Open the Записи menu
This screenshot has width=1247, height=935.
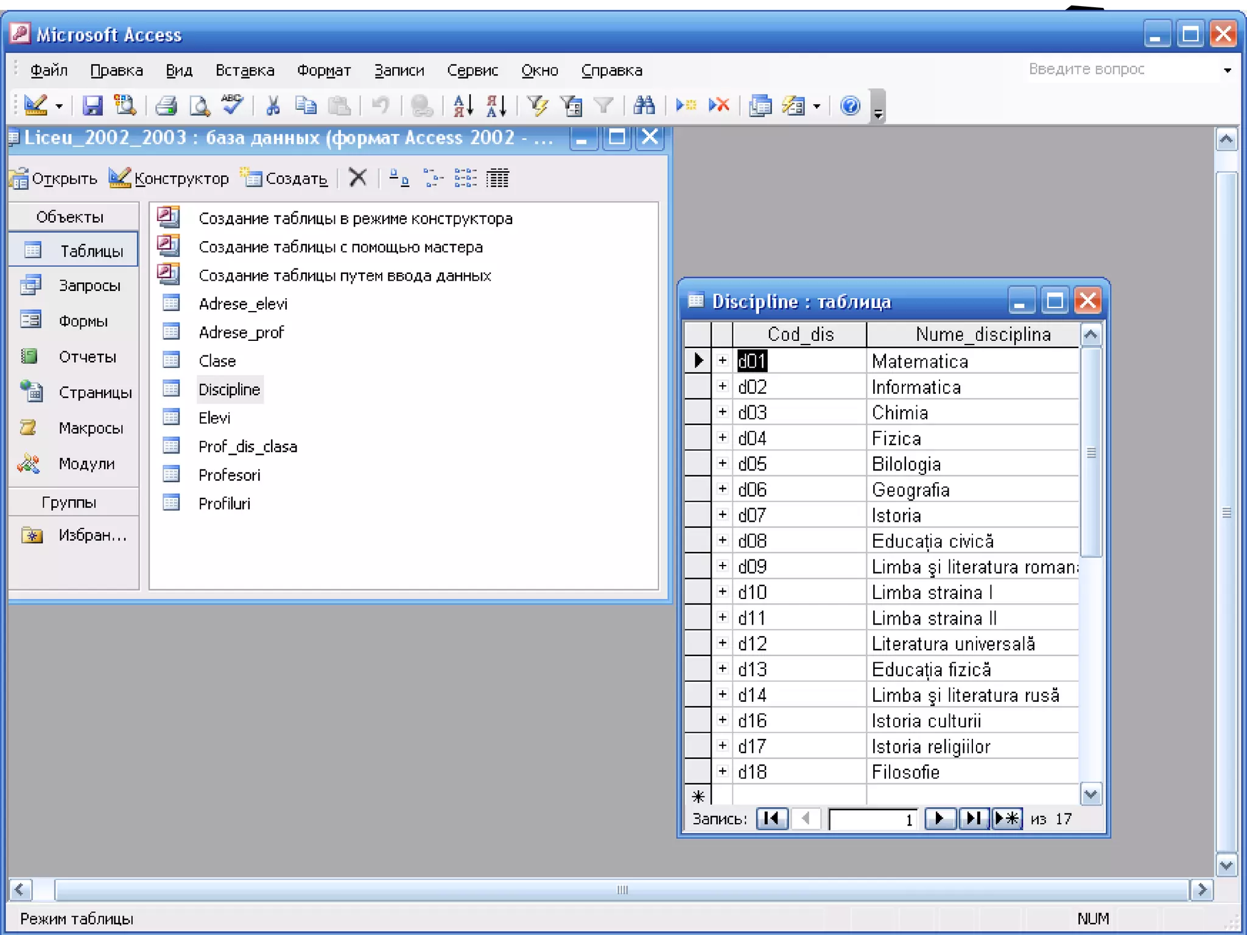click(399, 71)
